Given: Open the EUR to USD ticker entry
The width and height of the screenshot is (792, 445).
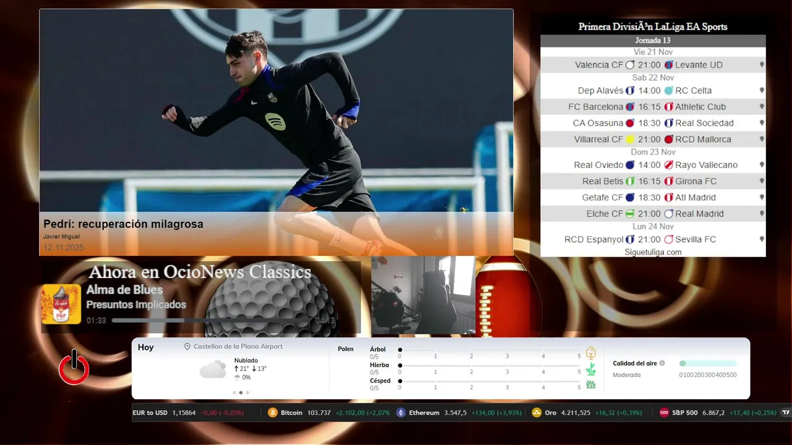Looking at the screenshot, I should point(188,412).
